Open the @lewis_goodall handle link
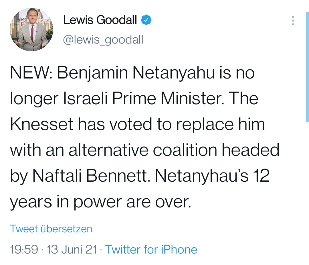The image size is (309, 265). [103, 40]
